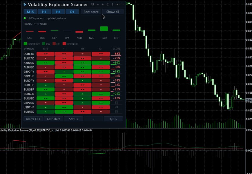Click the USDCAD -88% score value
The height and width of the screenshot is (174, 252).
[117, 54]
